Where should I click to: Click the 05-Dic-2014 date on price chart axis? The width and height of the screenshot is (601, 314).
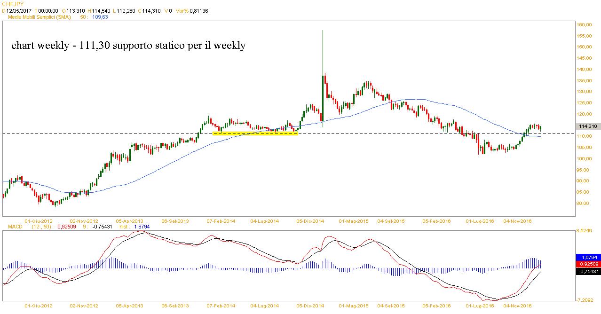pyautogui.click(x=310, y=221)
